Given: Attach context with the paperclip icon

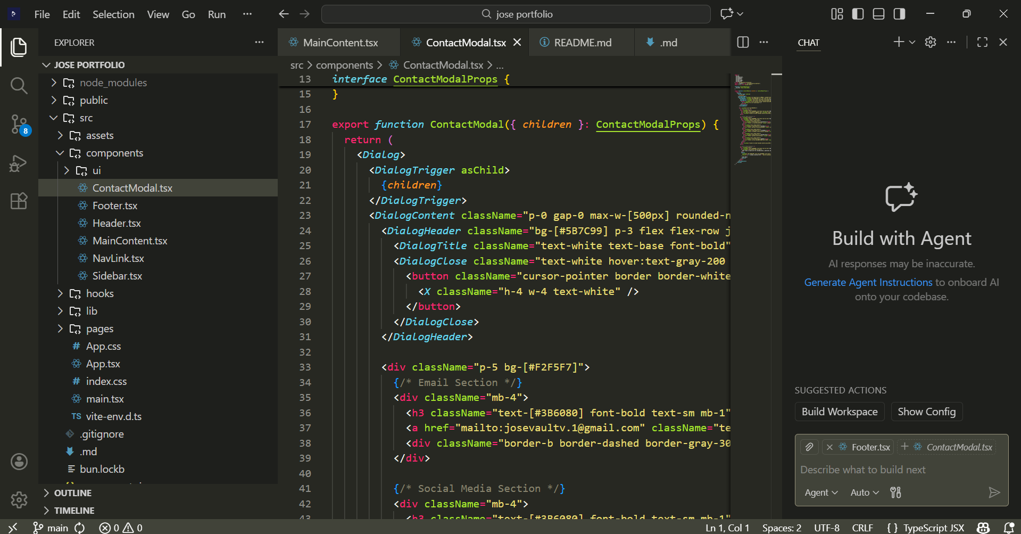Looking at the screenshot, I should (809, 447).
